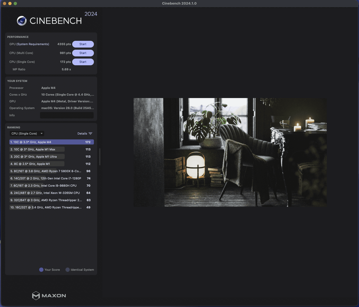Screen dimensions: 359x307
Task: Minimize the Cinebench window with yellow button
Action: tap(10, 3)
